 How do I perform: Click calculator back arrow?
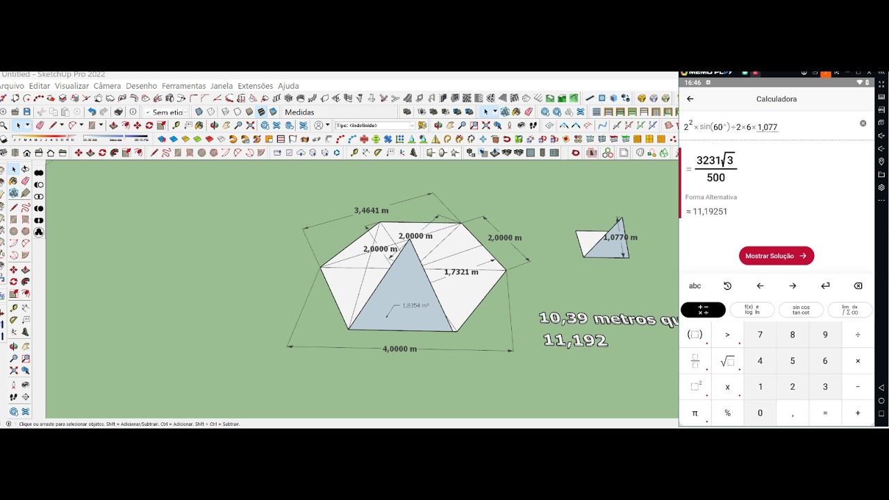coord(690,99)
